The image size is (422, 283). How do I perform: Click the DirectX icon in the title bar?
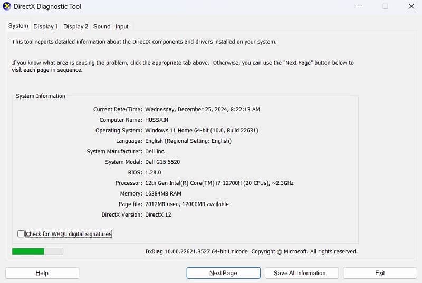coord(7,7)
